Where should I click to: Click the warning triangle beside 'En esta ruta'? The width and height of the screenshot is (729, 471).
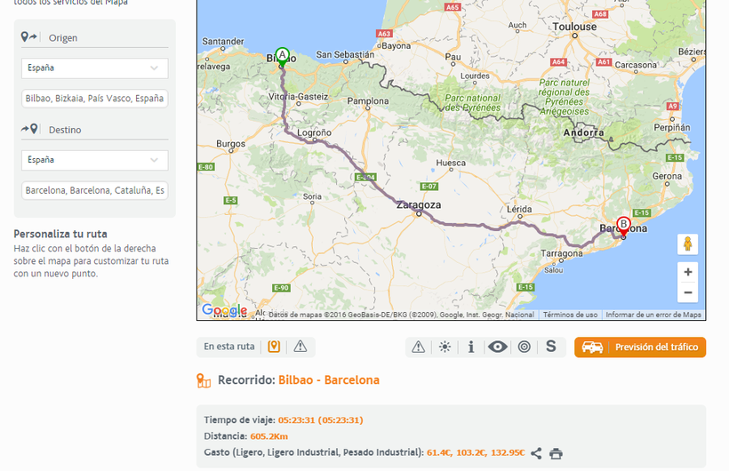(300, 347)
